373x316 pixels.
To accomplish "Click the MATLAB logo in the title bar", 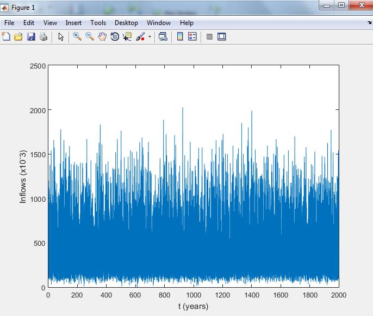I will point(4,8).
